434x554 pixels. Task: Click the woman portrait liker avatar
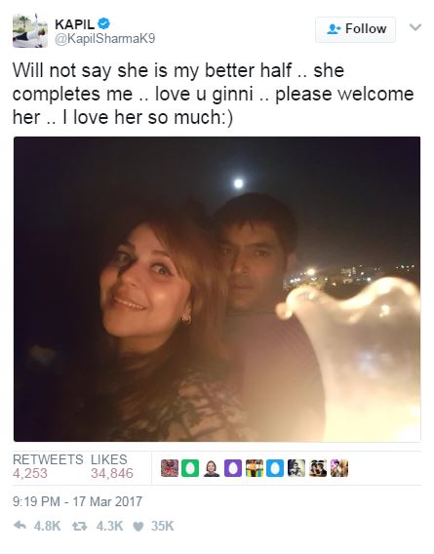[212, 468]
